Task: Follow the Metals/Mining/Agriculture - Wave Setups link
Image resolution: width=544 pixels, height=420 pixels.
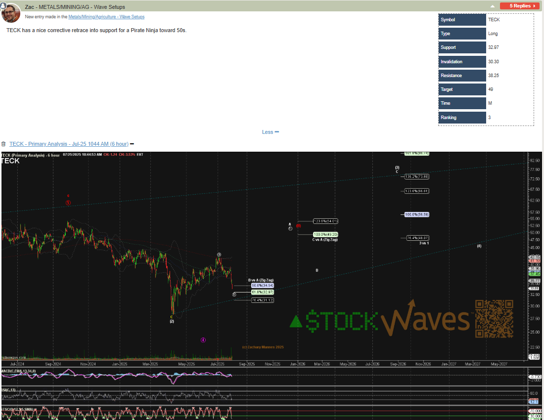Action: (106, 17)
